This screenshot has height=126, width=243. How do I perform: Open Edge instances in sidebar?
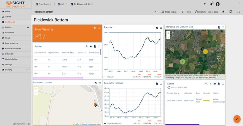tap(16, 43)
